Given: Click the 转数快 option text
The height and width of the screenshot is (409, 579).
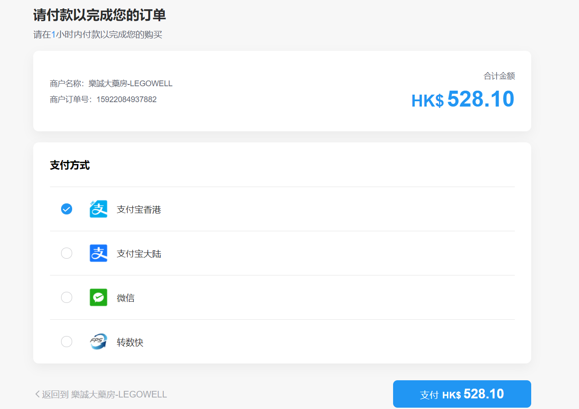Looking at the screenshot, I should pyautogui.click(x=130, y=342).
